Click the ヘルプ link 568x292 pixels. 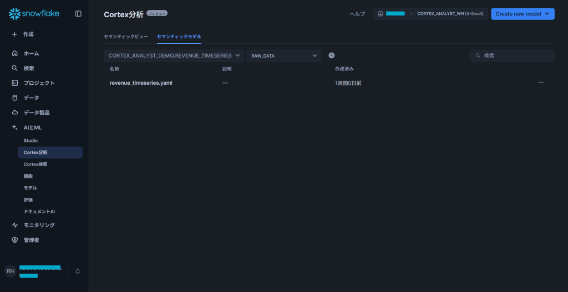pyautogui.click(x=357, y=14)
